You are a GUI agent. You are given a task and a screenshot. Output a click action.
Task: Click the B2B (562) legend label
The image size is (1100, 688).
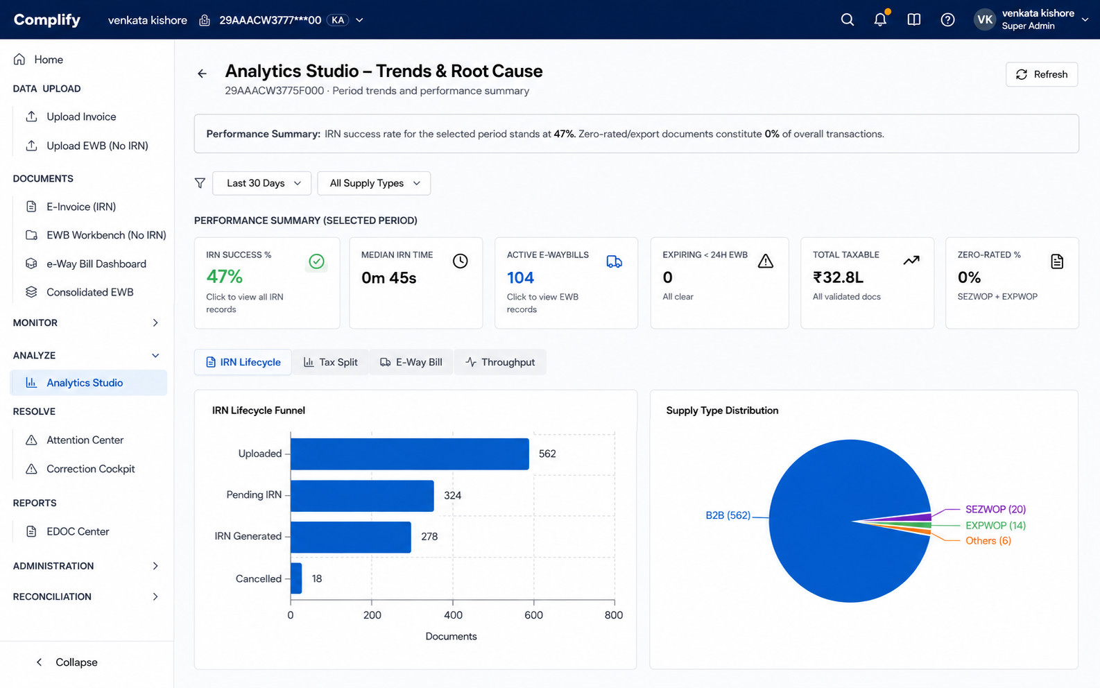(728, 515)
